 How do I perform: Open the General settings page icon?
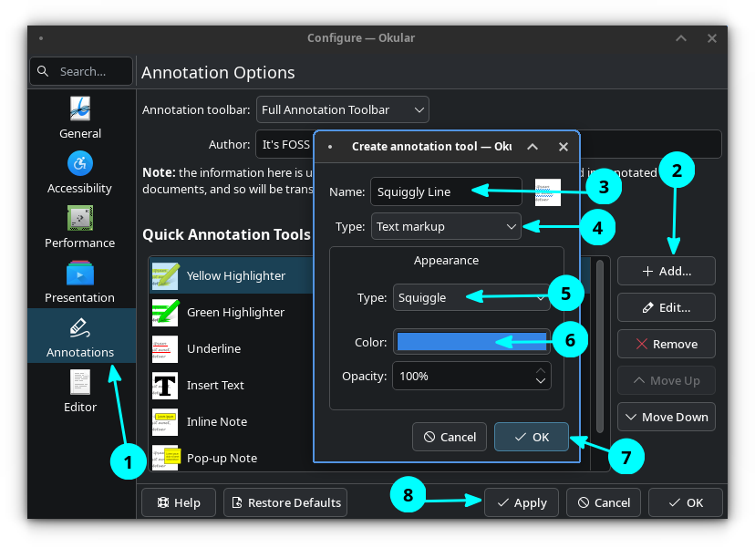(x=80, y=109)
